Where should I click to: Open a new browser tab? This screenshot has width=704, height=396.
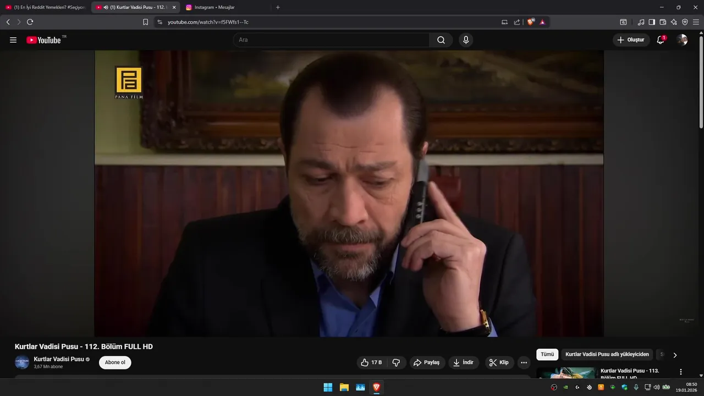[278, 7]
